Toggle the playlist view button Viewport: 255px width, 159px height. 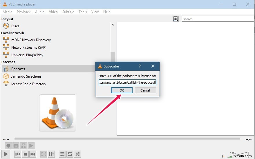tap(62, 154)
